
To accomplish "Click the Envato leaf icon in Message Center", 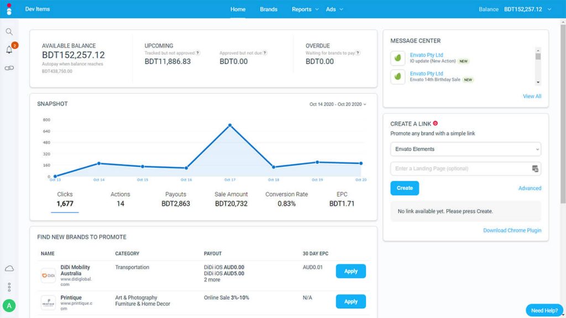I will (x=397, y=59).
